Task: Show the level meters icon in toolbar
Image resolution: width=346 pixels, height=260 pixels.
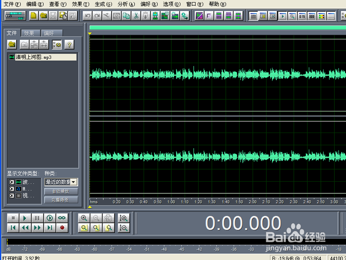Action: point(321,16)
